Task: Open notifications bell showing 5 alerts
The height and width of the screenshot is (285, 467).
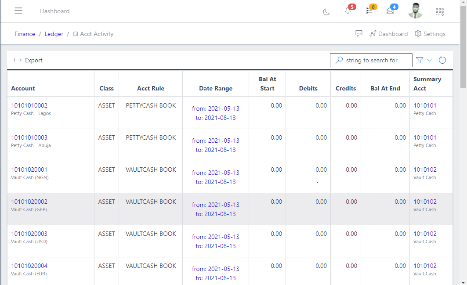Action: coord(347,12)
